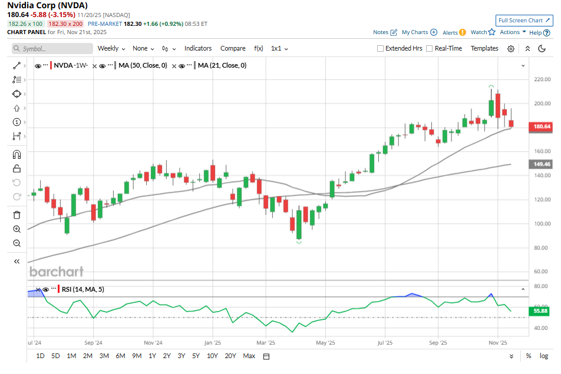Click the Full Screen Chart button

click(524, 21)
